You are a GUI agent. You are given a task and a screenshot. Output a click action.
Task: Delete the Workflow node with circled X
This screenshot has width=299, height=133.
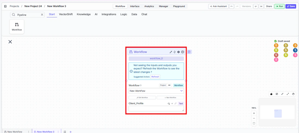[182, 52]
